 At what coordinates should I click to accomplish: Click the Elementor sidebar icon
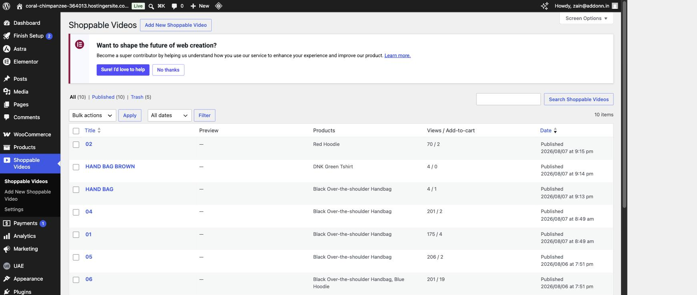pos(6,62)
